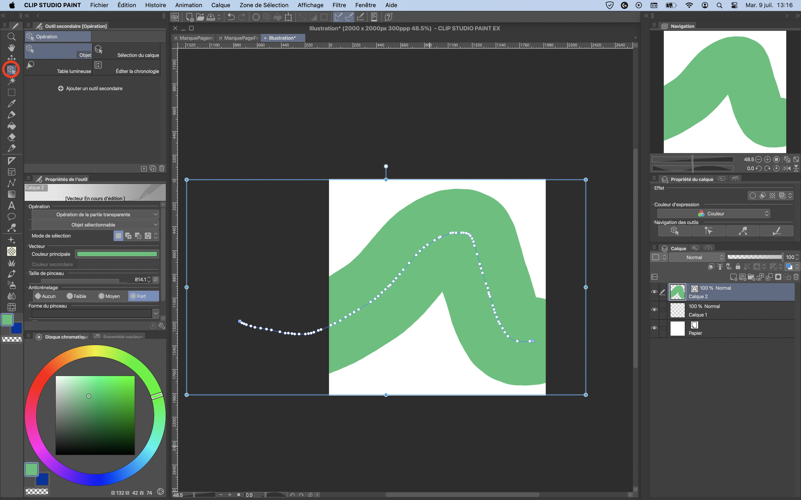Select the Calque 1 layer thumbnail
Viewport: 801px width, 500px height.
[x=677, y=310]
